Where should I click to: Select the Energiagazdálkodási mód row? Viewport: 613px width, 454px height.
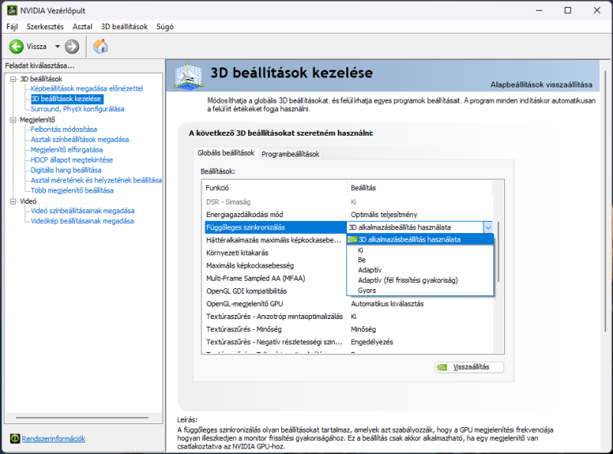(x=348, y=215)
